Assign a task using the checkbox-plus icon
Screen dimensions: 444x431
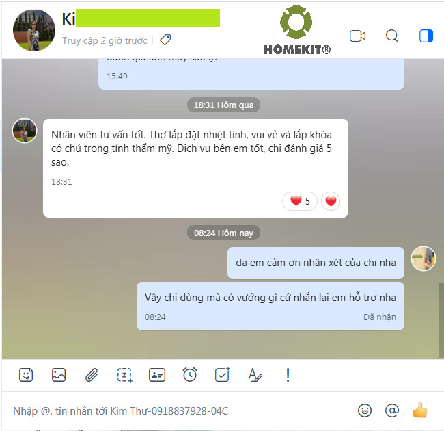223,375
